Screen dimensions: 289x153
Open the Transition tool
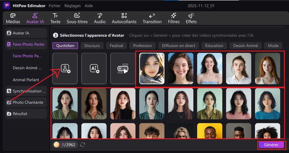tap(152, 18)
